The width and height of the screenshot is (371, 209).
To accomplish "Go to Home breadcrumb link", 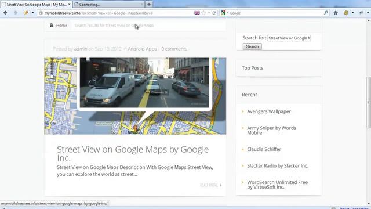I will point(61,26).
